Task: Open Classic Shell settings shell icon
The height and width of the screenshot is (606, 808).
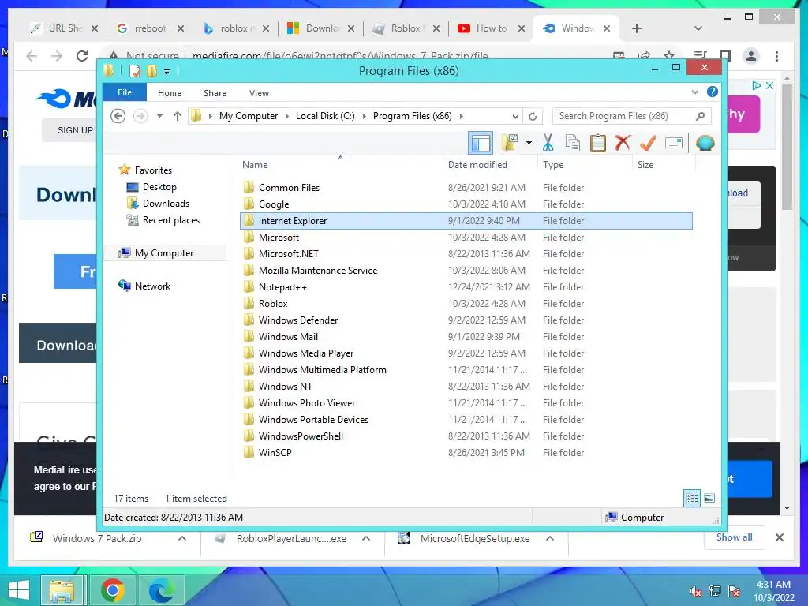Action: coord(705,143)
